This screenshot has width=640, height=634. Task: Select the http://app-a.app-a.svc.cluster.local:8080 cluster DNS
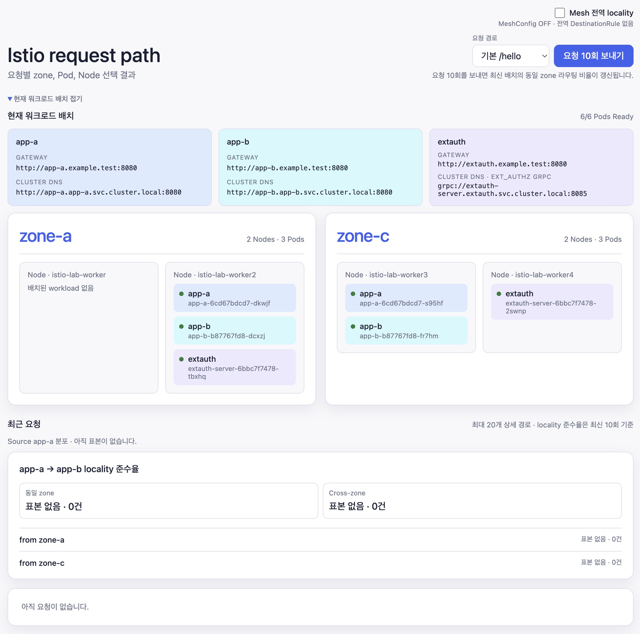[99, 192]
